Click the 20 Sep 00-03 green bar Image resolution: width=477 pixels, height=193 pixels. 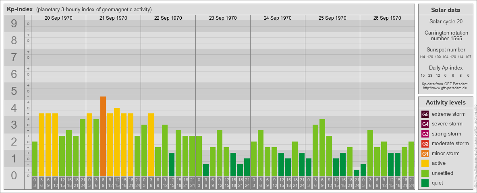pos(35,158)
